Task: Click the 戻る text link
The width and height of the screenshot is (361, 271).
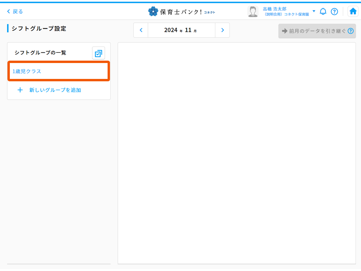Action: (x=18, y=12)
